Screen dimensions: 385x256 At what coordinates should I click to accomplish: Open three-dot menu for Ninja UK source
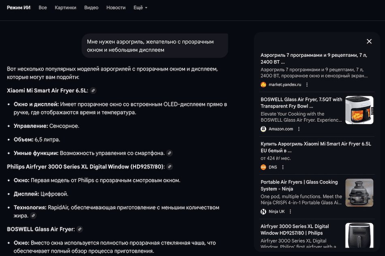click(291, 211)
